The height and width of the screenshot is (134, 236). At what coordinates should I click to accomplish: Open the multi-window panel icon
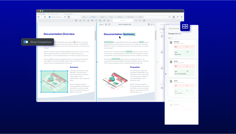178,17
